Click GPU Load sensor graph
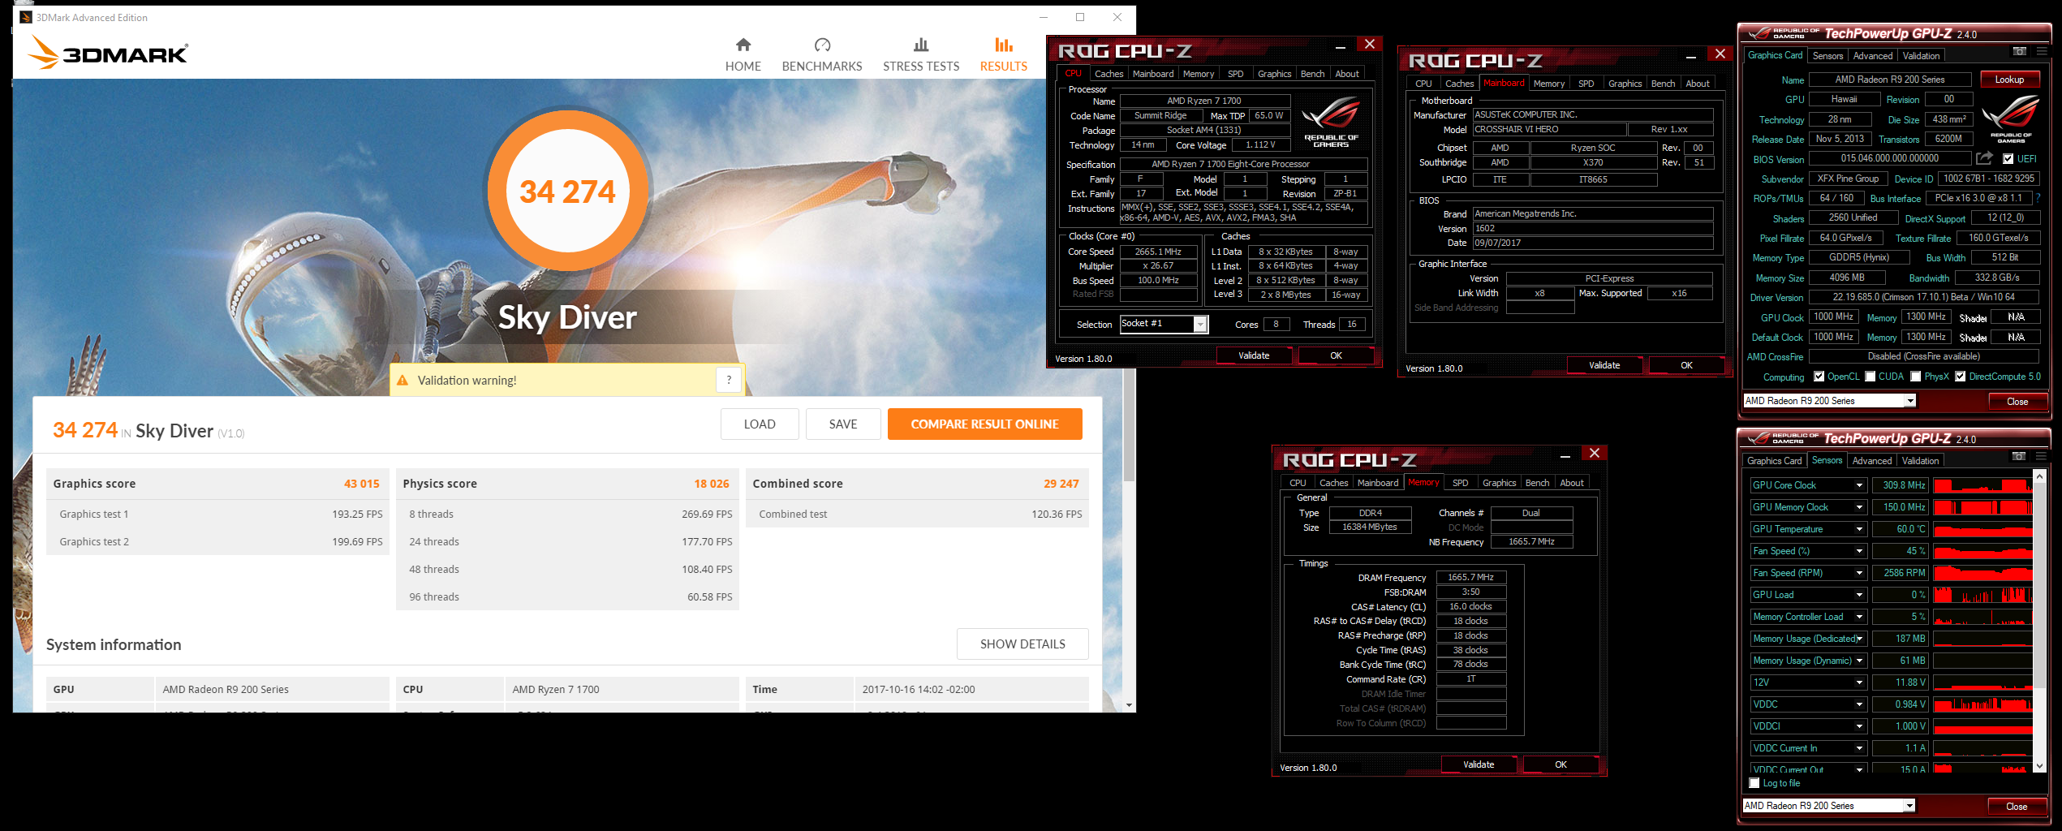The width and height of the screenshot is (2062, 831). pos(1982,595)
